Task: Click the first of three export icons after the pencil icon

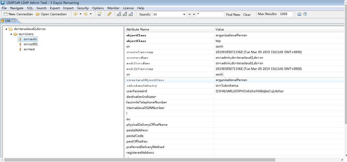Action: pyautogui.click(x=119, y=14)
